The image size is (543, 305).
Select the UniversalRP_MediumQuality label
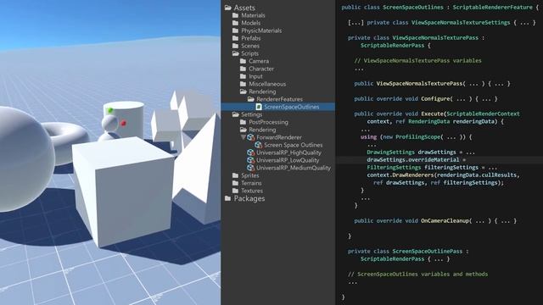point(294,168)
